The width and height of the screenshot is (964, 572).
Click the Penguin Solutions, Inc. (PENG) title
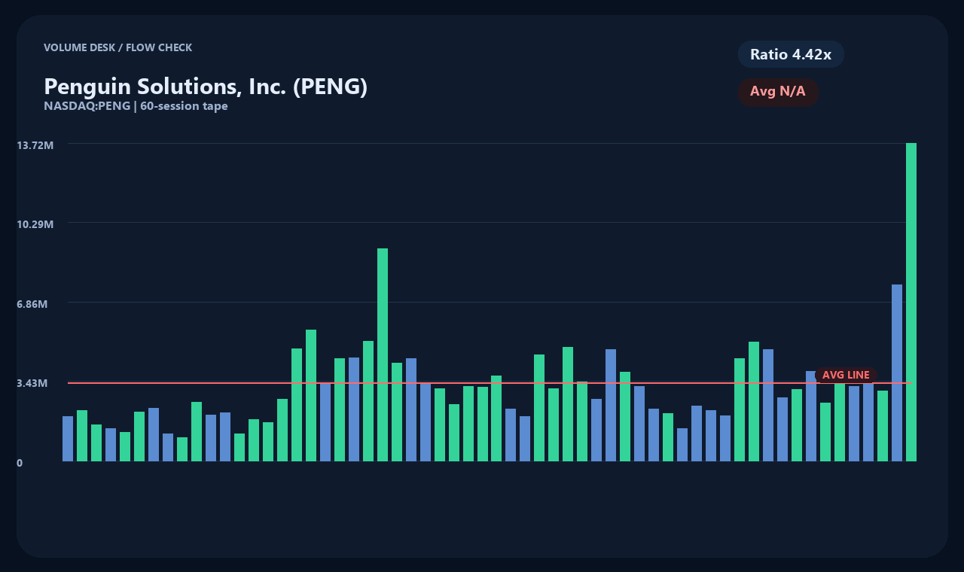(x=206, y=87)
